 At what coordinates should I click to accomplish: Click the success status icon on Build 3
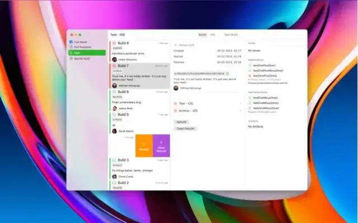click(114, 160)
